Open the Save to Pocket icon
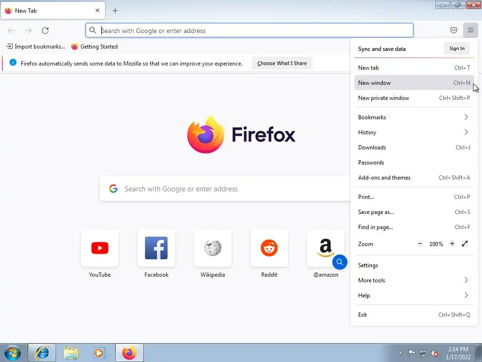 point(454,30)
